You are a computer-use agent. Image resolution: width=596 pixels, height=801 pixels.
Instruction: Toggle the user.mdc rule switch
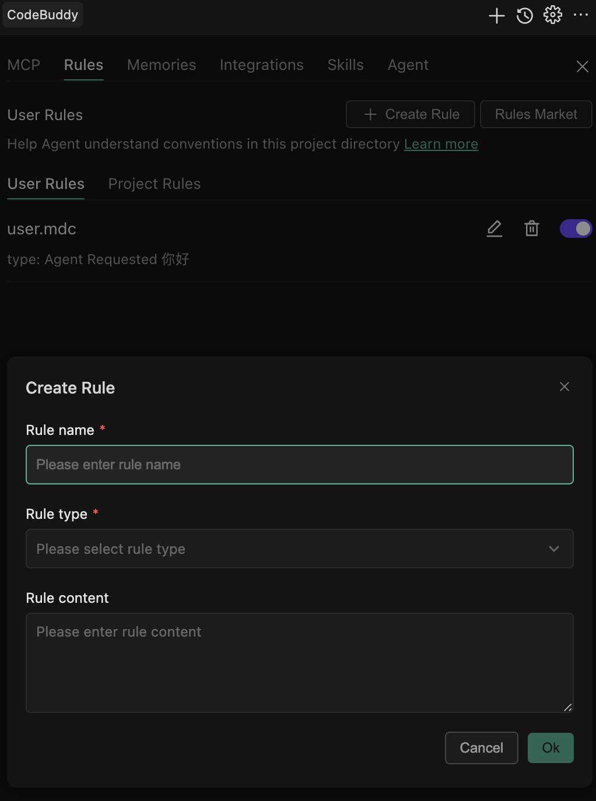[576, 229]
